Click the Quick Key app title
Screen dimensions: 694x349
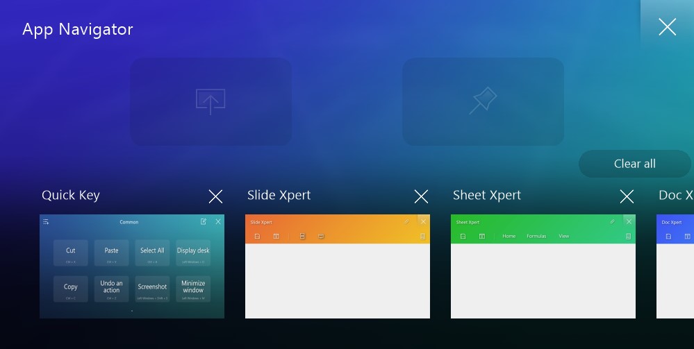coord(71,196)
